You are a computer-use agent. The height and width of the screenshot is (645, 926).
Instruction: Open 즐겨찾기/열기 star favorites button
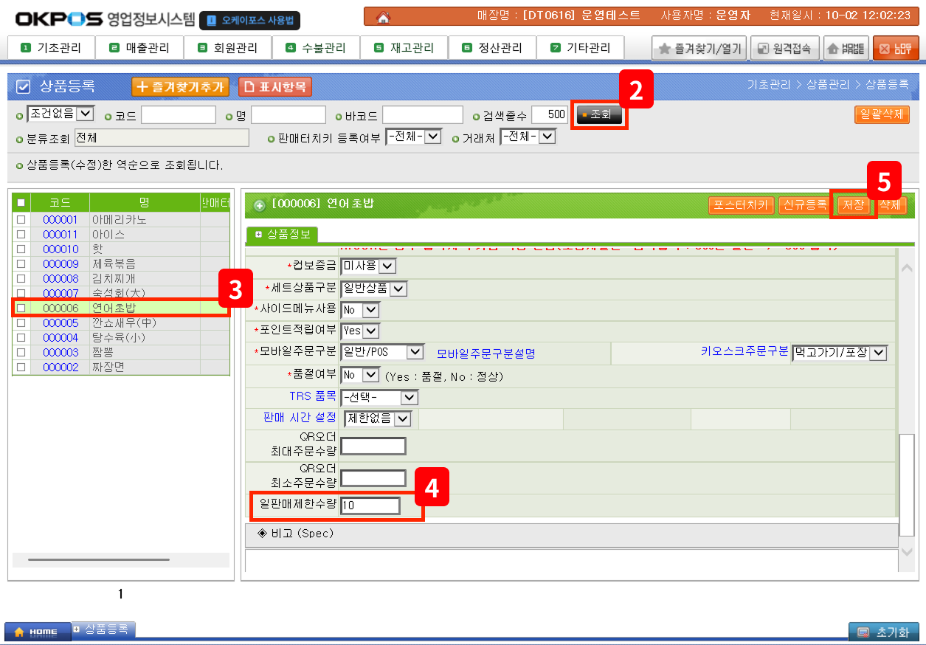click(x=699, y=49)
